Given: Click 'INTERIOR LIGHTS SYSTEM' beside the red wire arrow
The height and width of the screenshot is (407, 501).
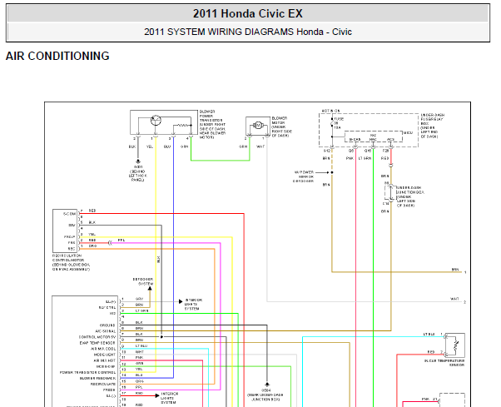Looking at the screenshot, I should pyautogui.click(x=169, y=398).
